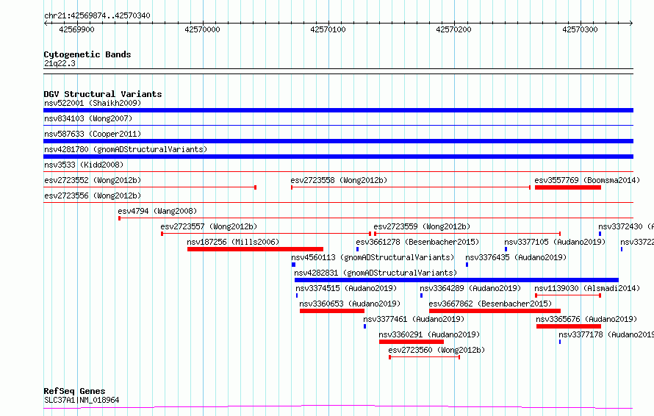Image resolution: width=654 pixels, height=416 pixels.
Task: Select the esv2723557 (Wong2012b) label
Action: click(x=209, y=226)
